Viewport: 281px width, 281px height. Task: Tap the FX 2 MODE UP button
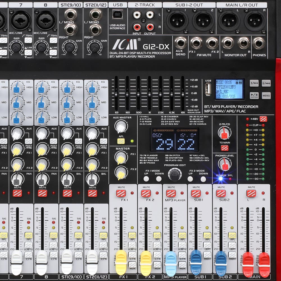[190, 179]
